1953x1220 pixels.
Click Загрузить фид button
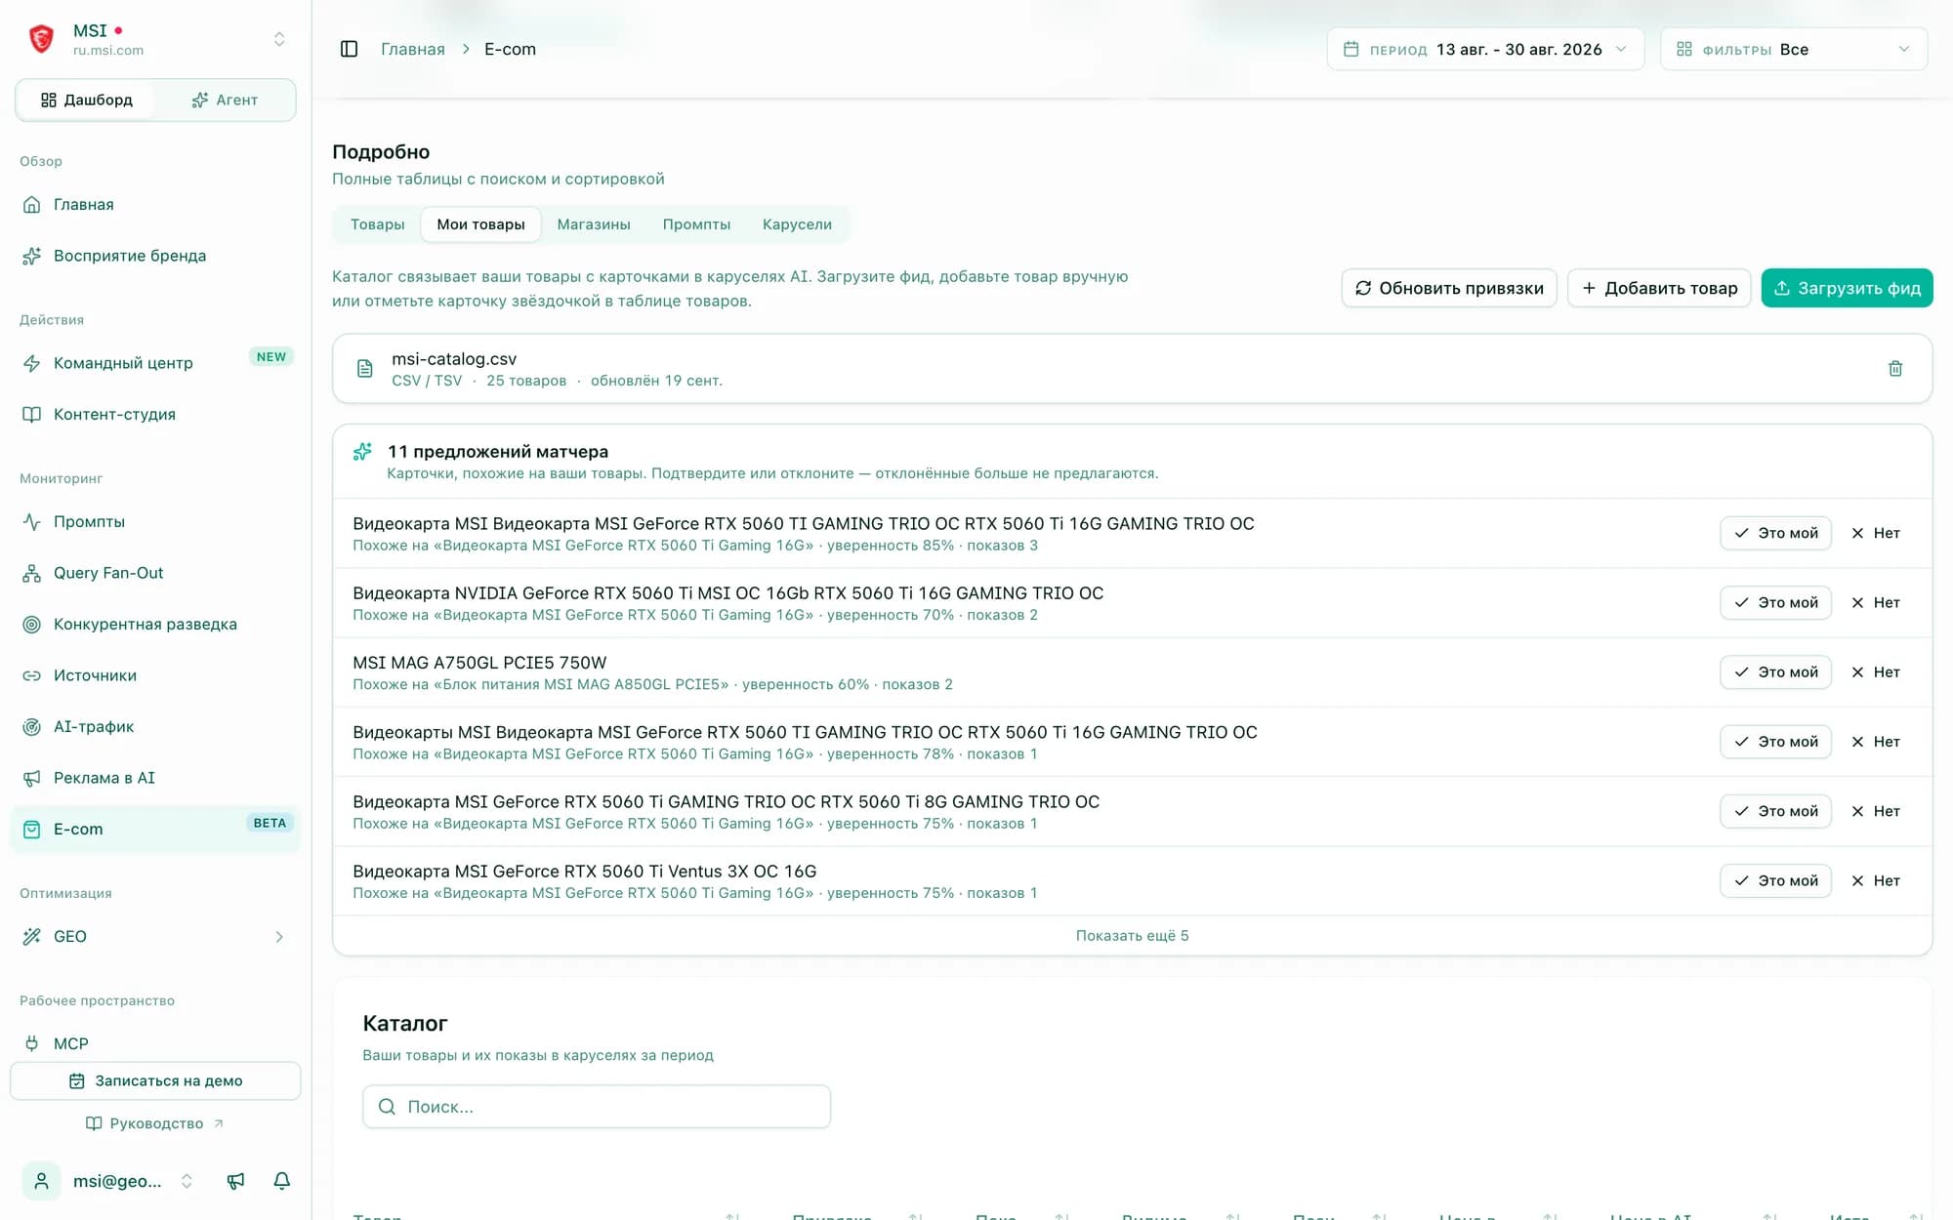1847,288
